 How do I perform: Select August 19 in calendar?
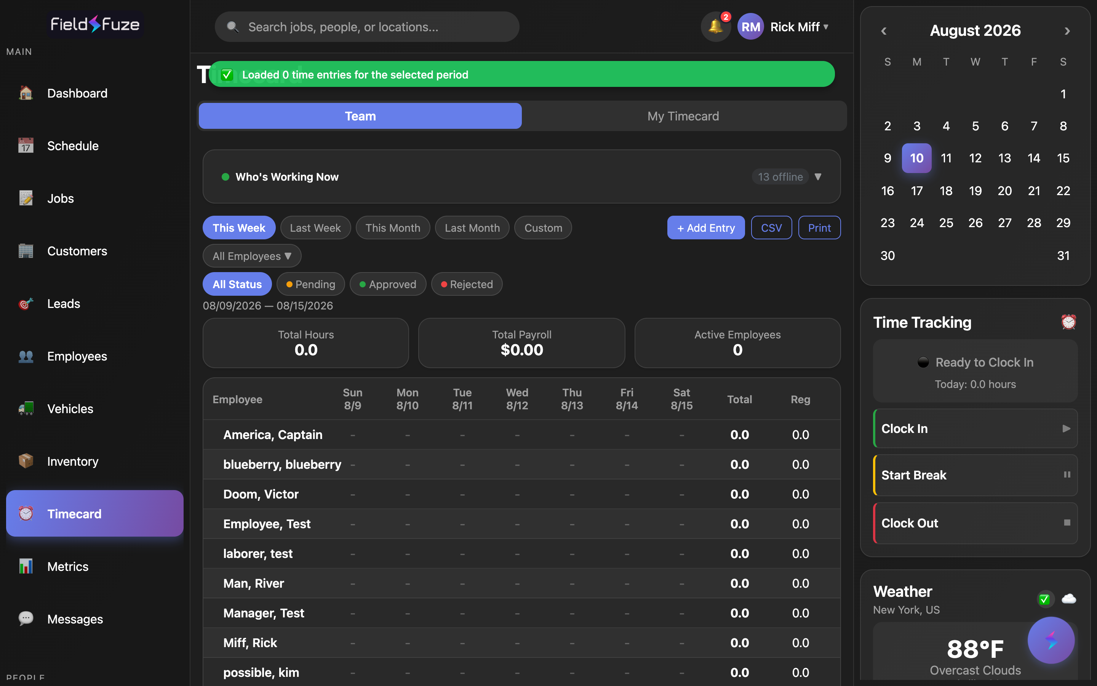tap(975, 191)
